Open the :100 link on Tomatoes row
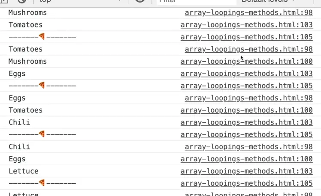Image resolution: width=321 pixels, height=196 pixels. [x=246, y=110]
